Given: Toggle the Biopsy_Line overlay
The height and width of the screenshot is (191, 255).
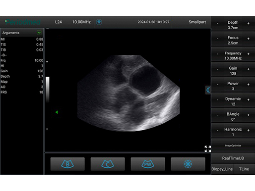Looking at the screenshot, I should [222, 169].
